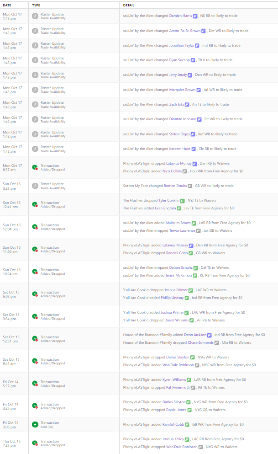Image resolution: width=278 pixels, height=454 pixels.
Task: Open the gray note icon beside Nico Collins
Action: (185, 171)
